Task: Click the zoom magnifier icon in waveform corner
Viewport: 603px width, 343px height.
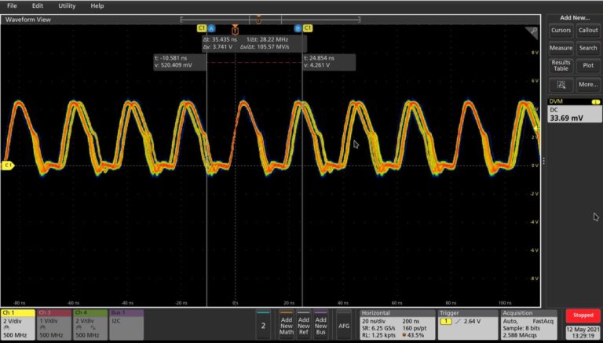Action: pos(533,30)
